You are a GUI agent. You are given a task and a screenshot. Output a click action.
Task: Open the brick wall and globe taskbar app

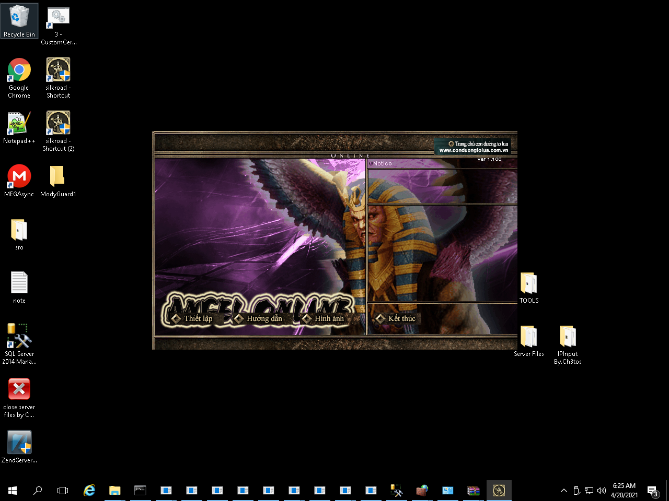422,491
